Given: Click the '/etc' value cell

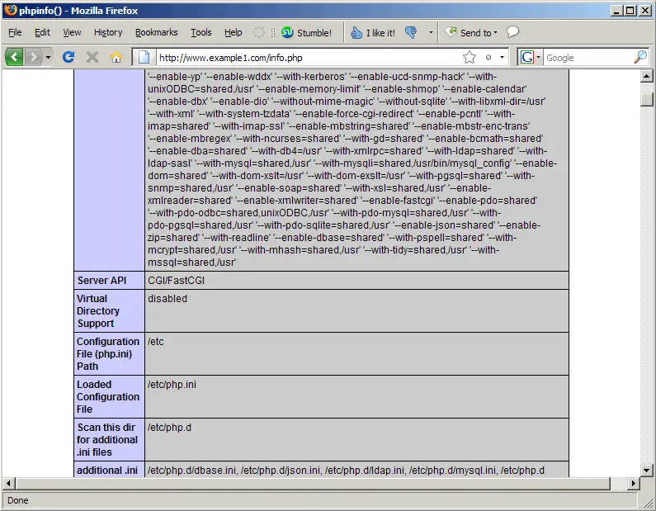Looking at the screenshot, I should (x=356, y=353).
